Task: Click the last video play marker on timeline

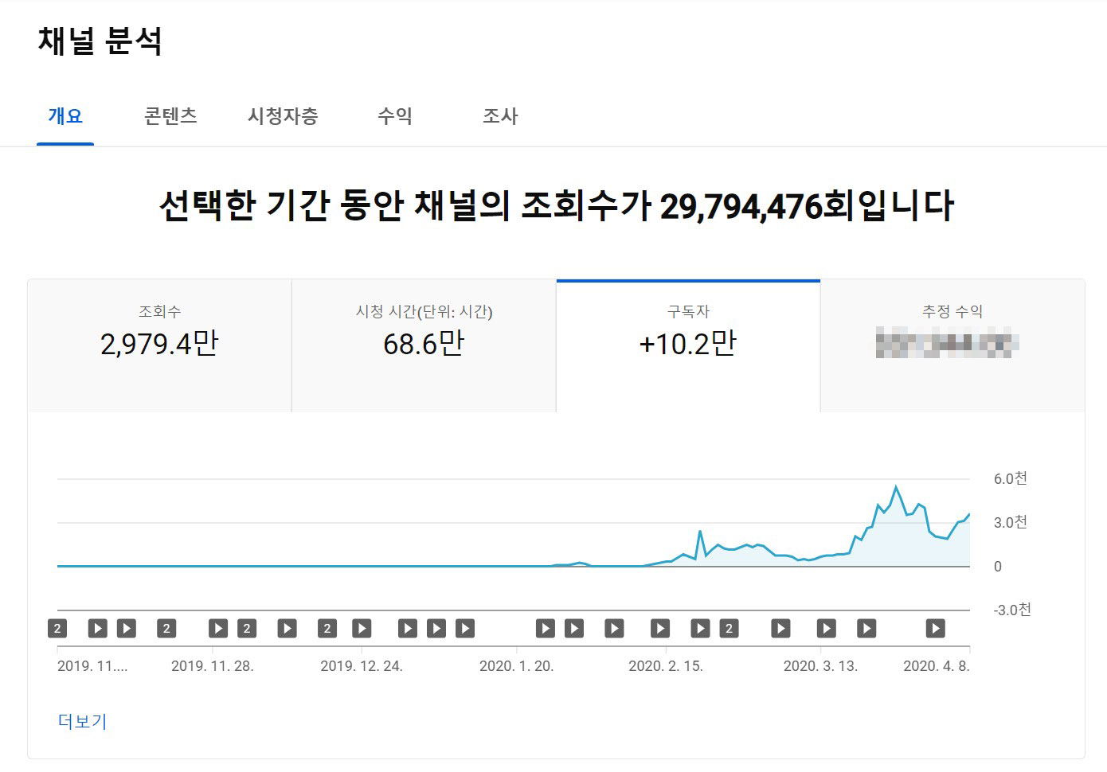Action: point(935,629)
